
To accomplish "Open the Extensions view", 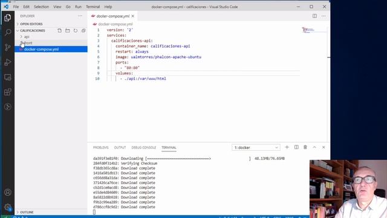I will click(8, 92).
